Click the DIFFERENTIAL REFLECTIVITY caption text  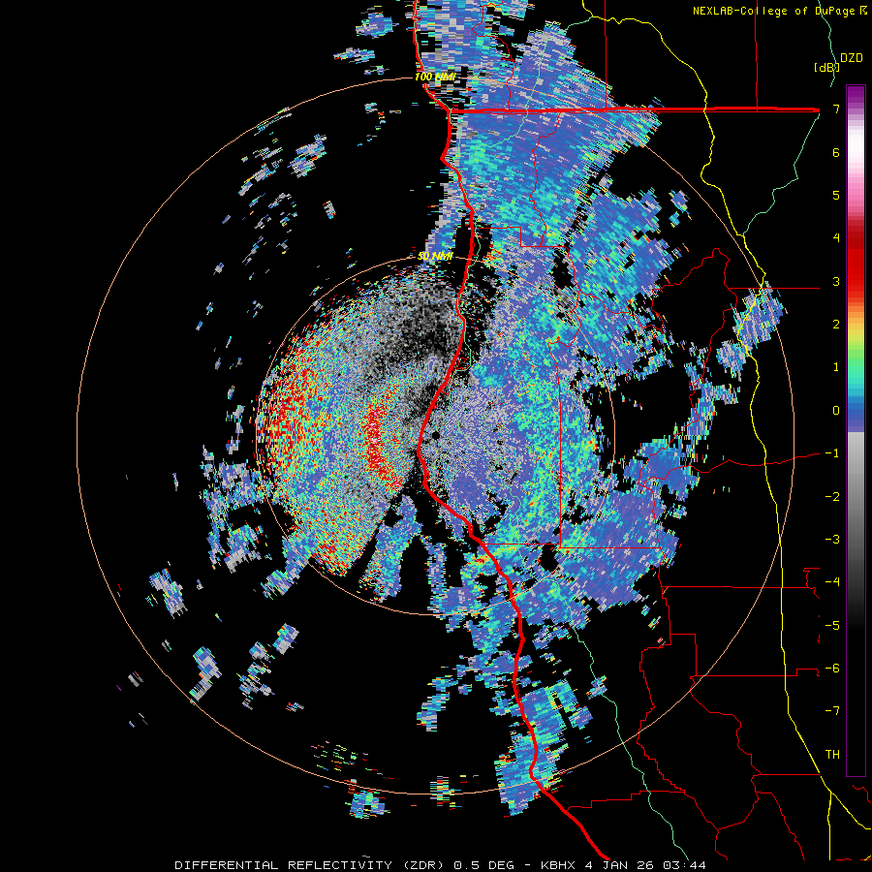(283, 865)
